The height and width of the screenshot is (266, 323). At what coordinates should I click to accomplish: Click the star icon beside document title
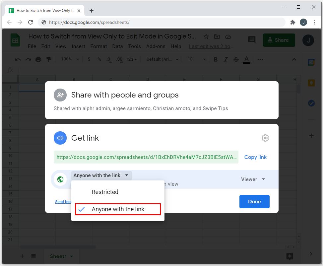tap(206, 36)
